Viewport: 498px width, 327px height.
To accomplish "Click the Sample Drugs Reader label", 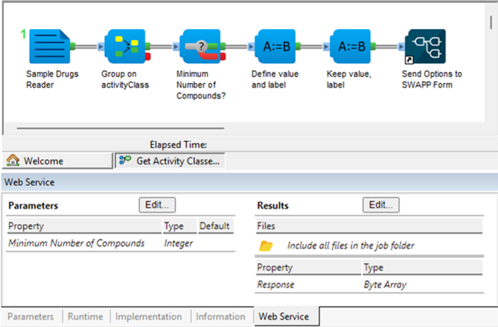I will (x=52, y=79).
